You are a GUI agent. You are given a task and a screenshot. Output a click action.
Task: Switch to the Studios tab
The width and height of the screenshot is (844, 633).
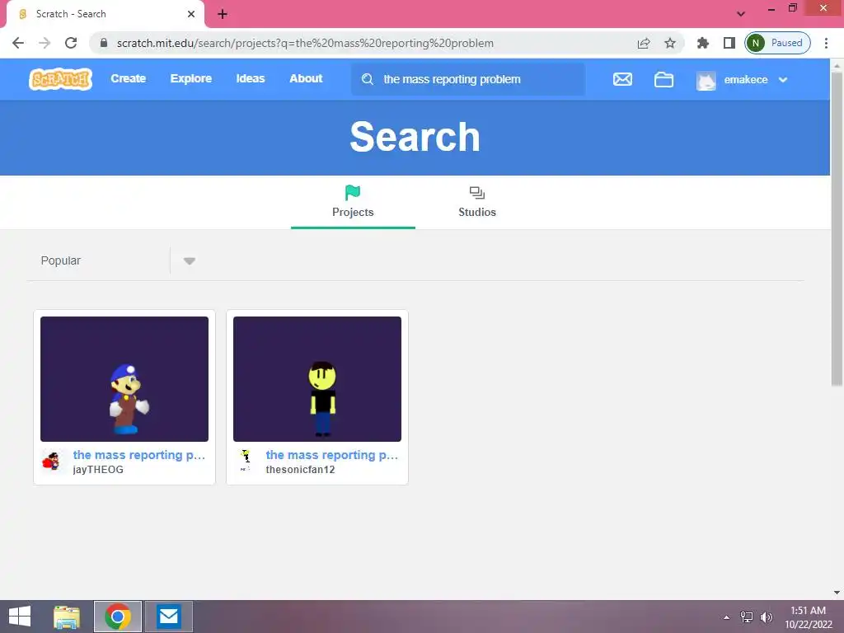coord(477,203)
